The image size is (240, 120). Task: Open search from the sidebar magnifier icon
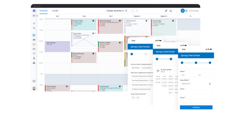[x=34, y=28]
